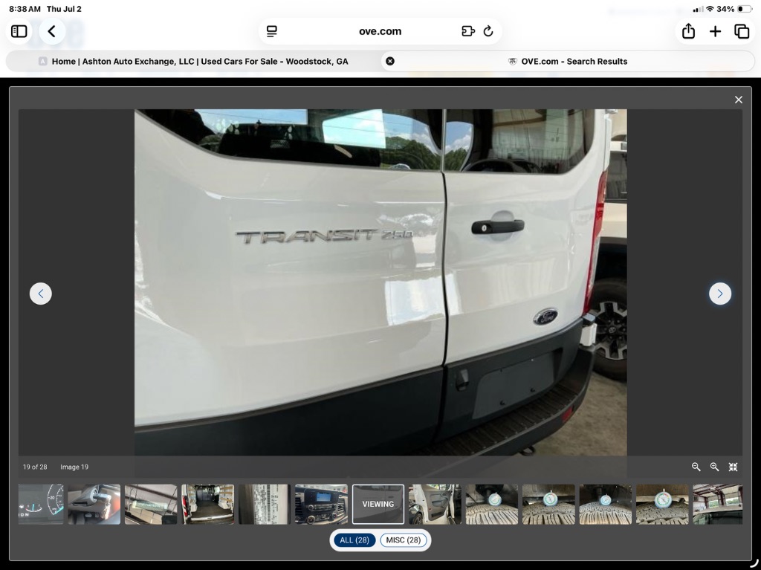Open the third tire tread gauge thumbnail
This screenshot has height=570, width=761.
[605, 504]
